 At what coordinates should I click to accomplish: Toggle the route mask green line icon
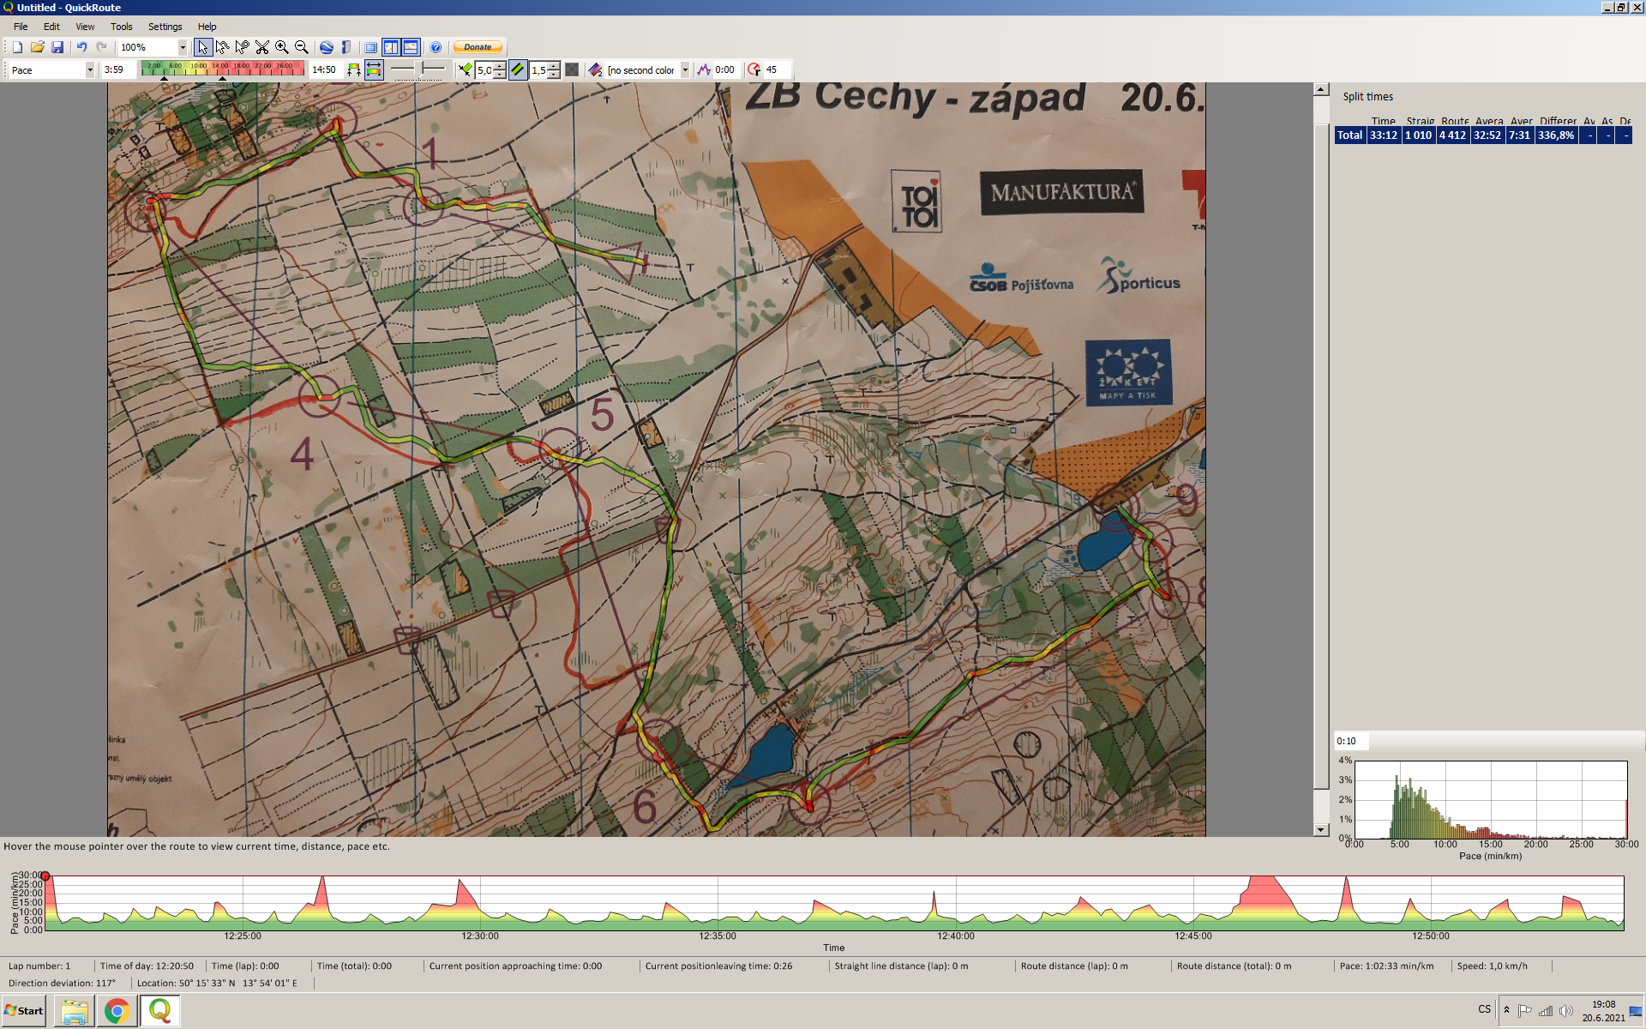coord(518,69)
